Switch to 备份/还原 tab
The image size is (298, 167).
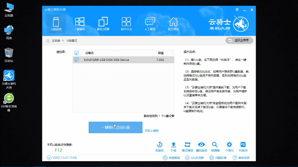(103, 24)
